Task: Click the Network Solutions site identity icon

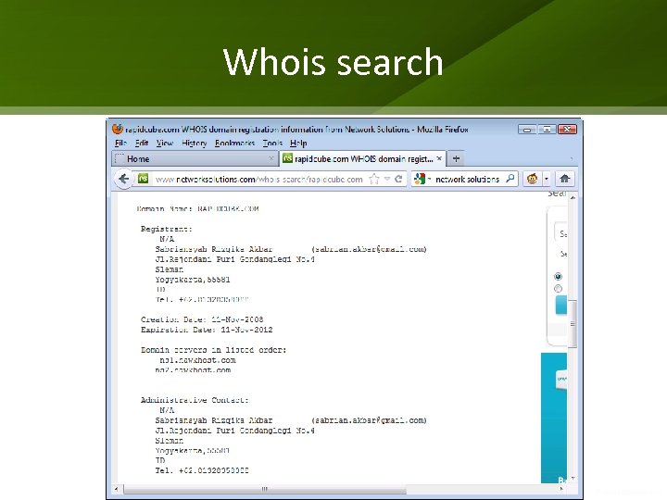Action: [143, 179]
